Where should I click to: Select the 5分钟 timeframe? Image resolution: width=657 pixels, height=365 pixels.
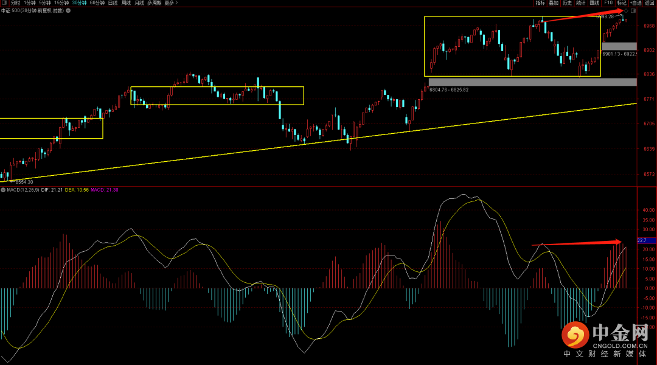click(x=46, y=3)
